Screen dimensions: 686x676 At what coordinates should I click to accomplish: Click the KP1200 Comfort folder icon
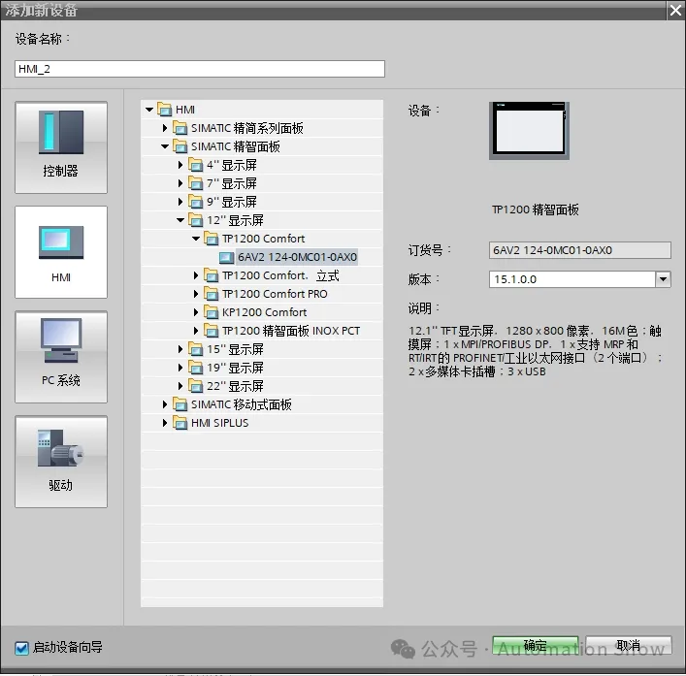[212, 312]
